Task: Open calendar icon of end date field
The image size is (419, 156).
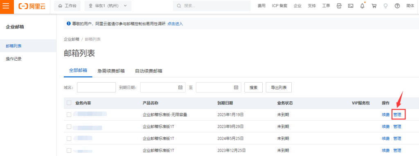Action: (236, 87)
